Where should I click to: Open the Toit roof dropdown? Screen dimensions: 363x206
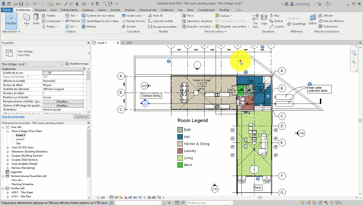77,16
